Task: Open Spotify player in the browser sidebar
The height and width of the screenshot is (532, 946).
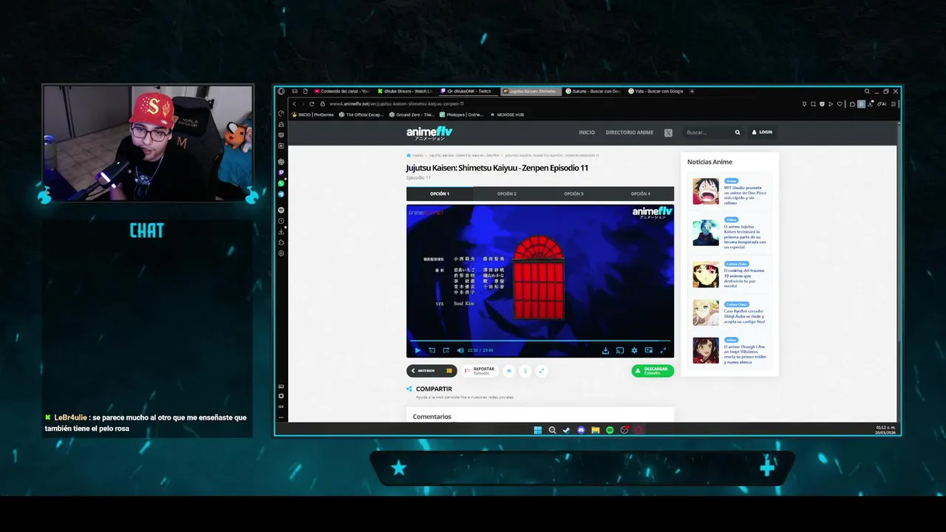Action: [x=281, y=210]
